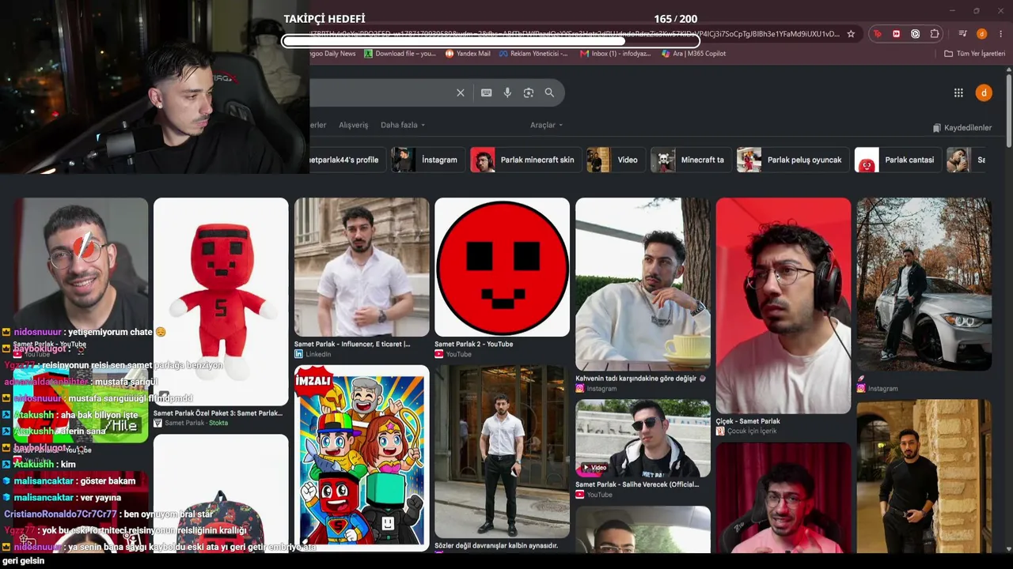
Task: Start a voice search with the microphone
Action: tap(507, 92)
